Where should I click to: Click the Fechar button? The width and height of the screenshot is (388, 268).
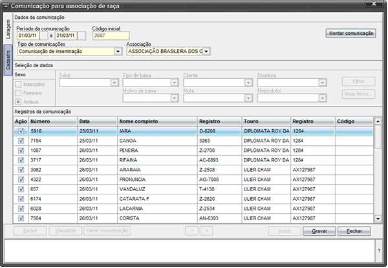(x=354, y=231)
